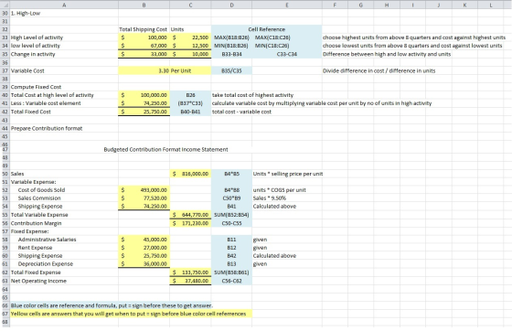Click Total Fixed Expense 133,750.00 cell
The image size is (512, 331).
pyautogui.click(x=190, y=272)
